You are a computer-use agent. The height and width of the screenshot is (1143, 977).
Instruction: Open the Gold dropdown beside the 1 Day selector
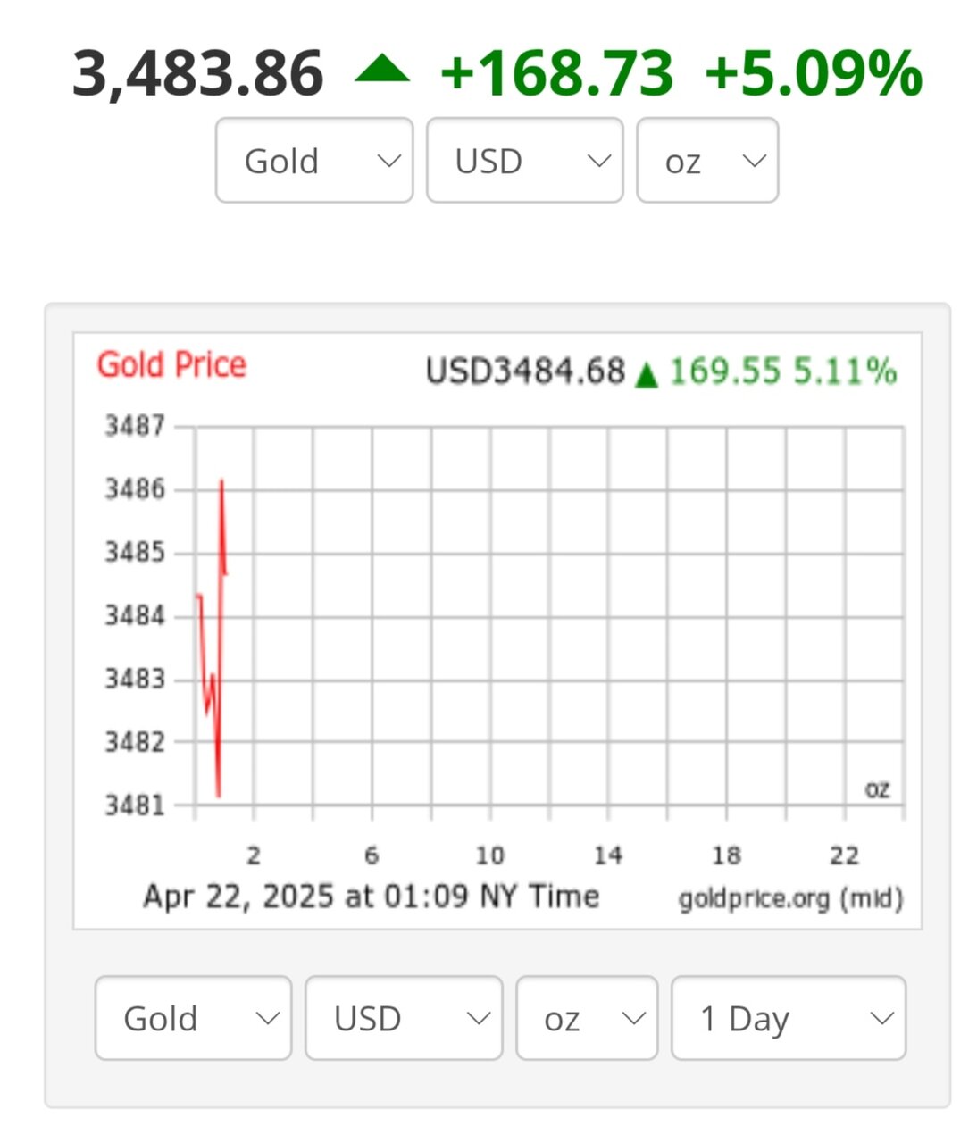pyautogui.click(x=193, y=1018)
